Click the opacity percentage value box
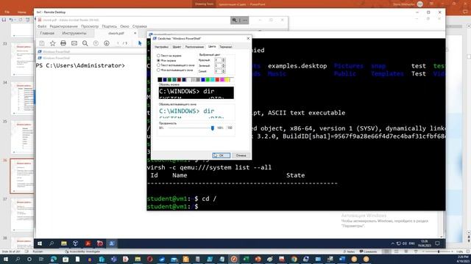 point(230,128)
